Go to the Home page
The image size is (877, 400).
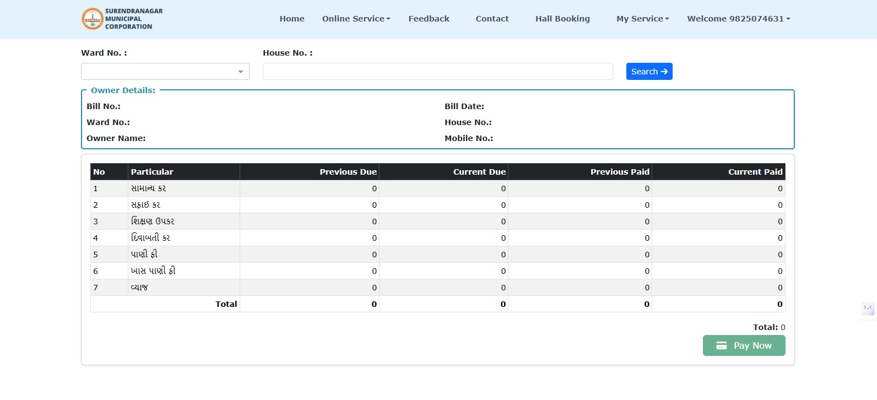tap(292, 19)
